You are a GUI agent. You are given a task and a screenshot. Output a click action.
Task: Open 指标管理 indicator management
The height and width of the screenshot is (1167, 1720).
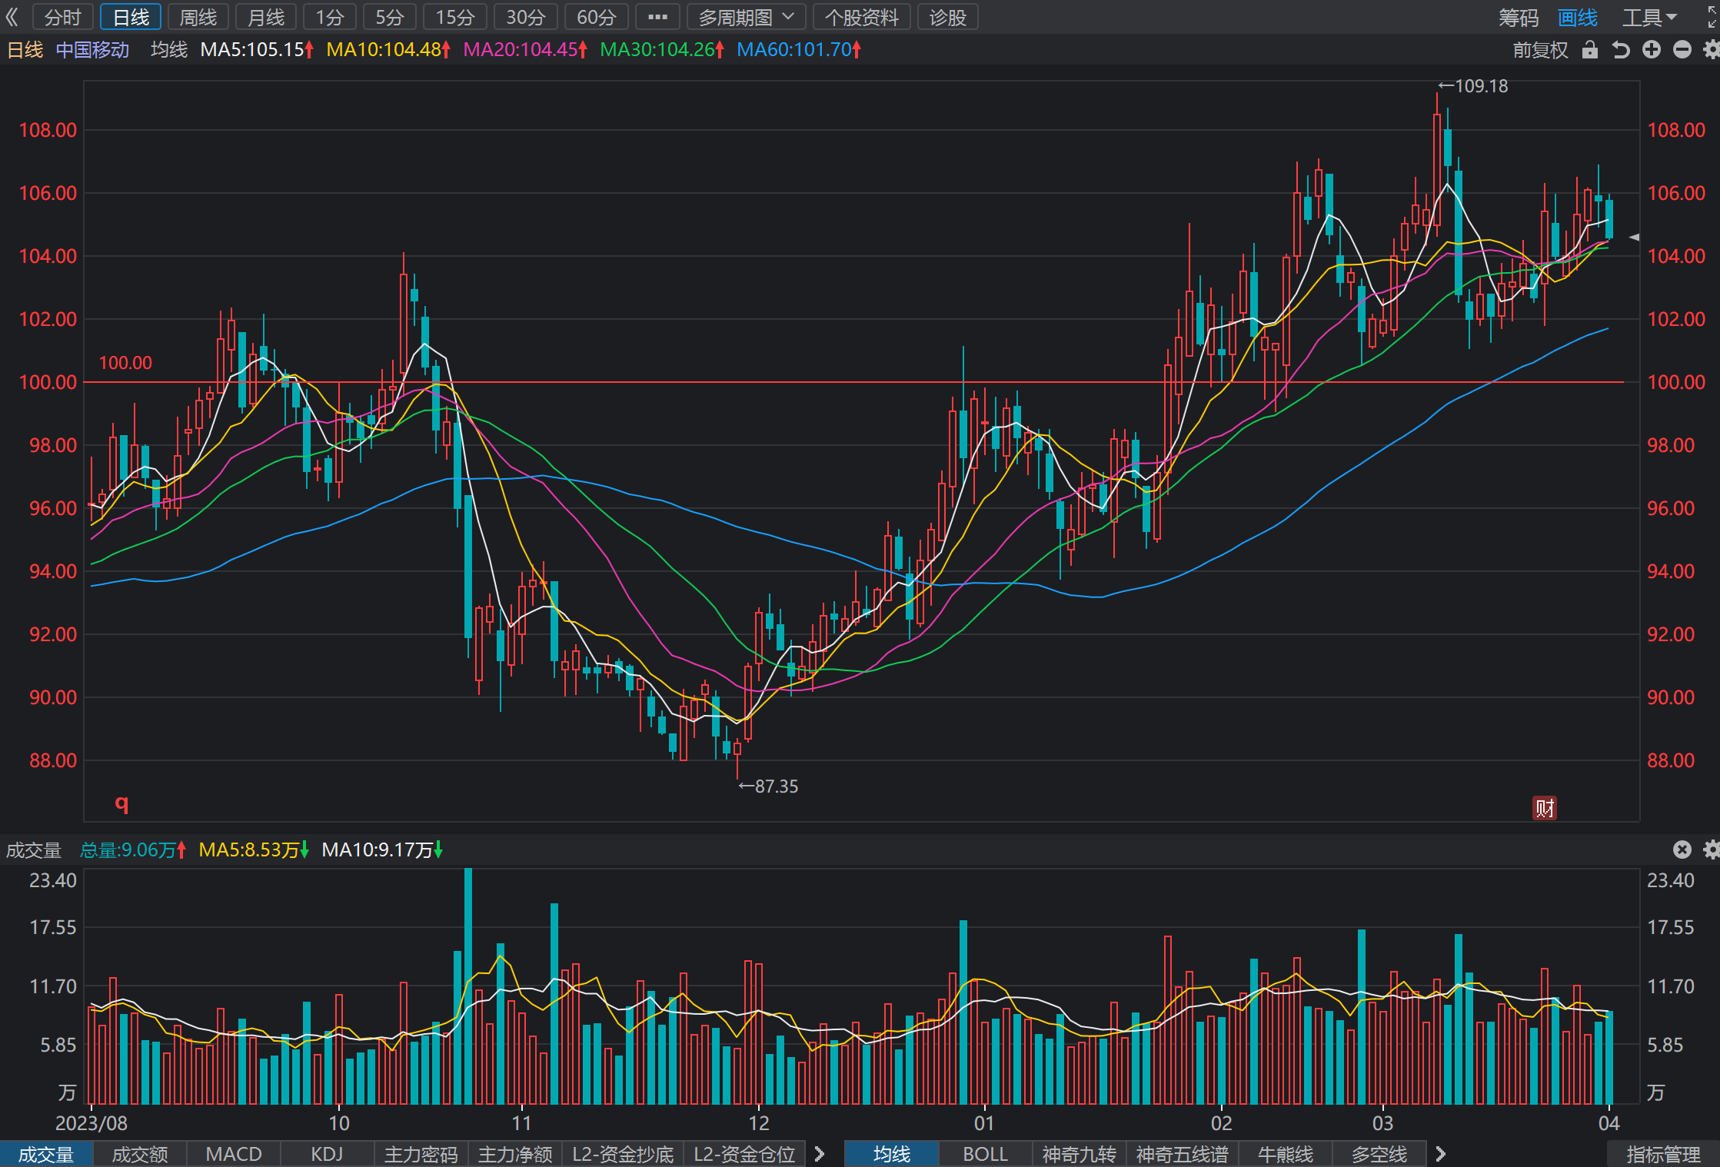click(1663, 1154)
